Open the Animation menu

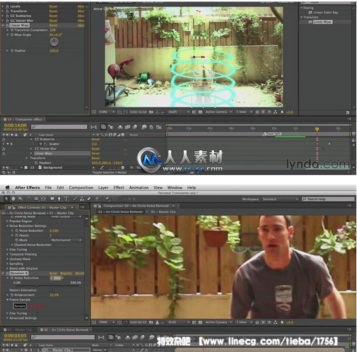139,188
